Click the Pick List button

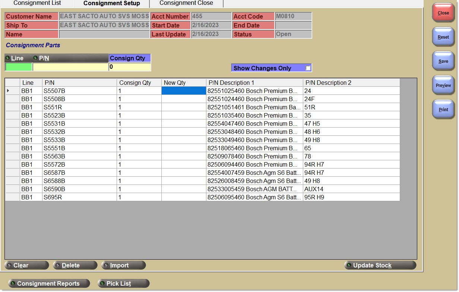pos(123,283)
